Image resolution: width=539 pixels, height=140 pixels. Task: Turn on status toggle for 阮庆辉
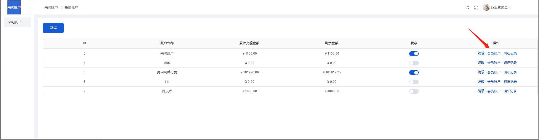click(414, 91)
